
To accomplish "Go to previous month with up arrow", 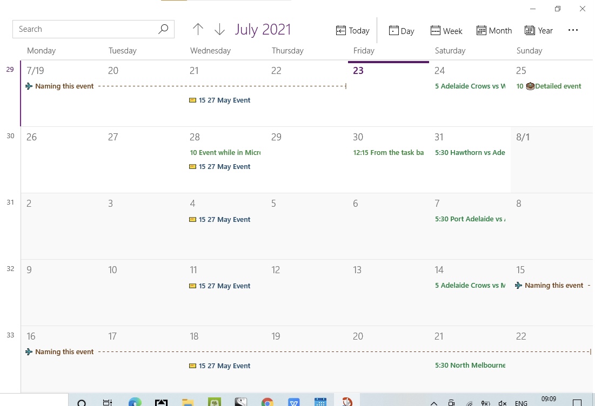I will click(x=198, y=29).
